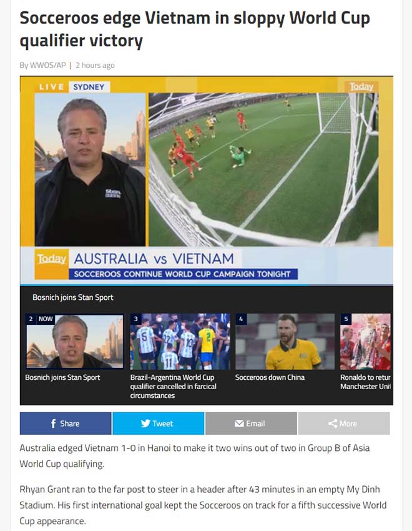Click the Socceroos down China caption link
Screen dimensions: 412x531
270,377
